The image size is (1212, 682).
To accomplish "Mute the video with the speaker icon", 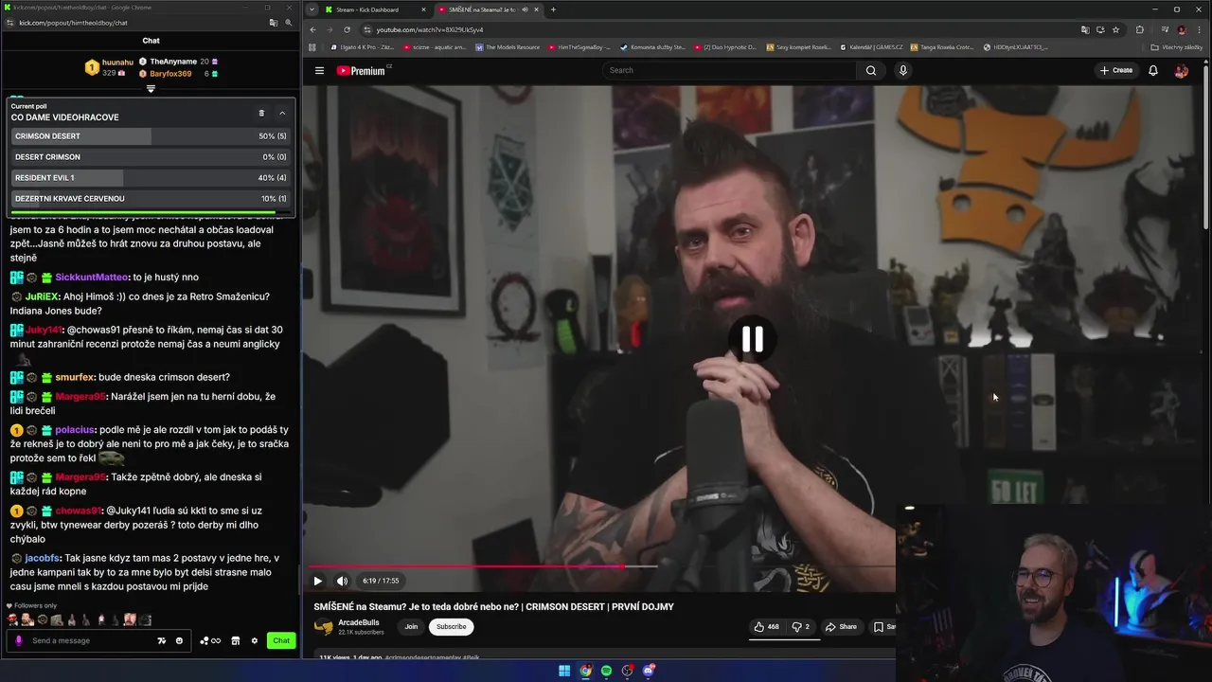I will click(x=342, y=581).
